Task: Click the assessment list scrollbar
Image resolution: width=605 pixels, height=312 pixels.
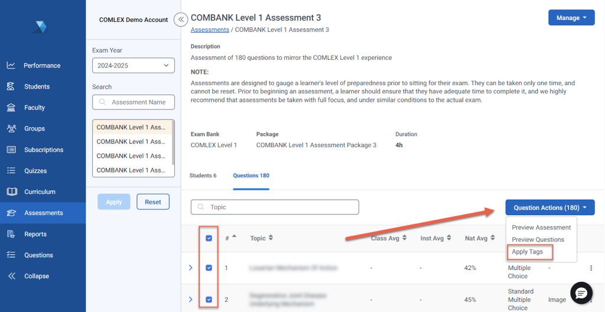Action: [173, 142]
